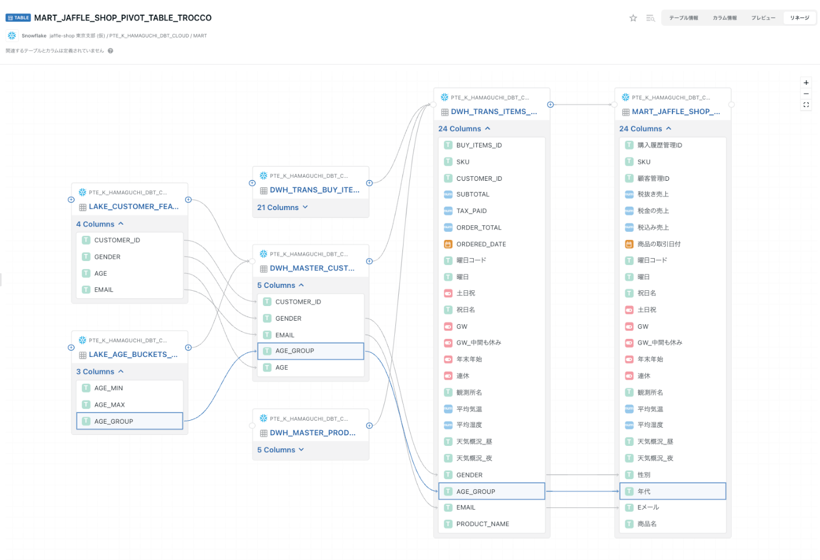This screenshot has height=560, width=820.
Task: Open LAKE_CUSTOMER_FEA table link
Action: pos(134,207)
